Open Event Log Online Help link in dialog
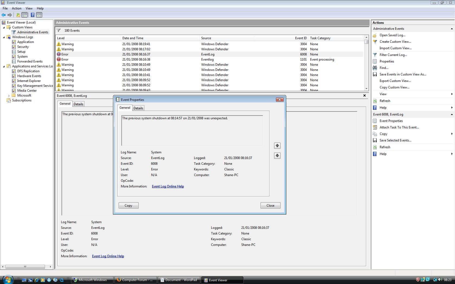The height and width of the screenshot is (284, 455). tap(168, 186)
